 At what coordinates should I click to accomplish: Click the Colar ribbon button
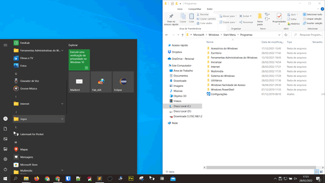coord(191,18)
